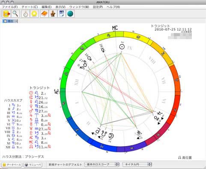Click the Sun symbol in chart wheel
Image resolution: width=206 pixels, height=169 pixels.
pyautogui.click(x=122, y=47)
